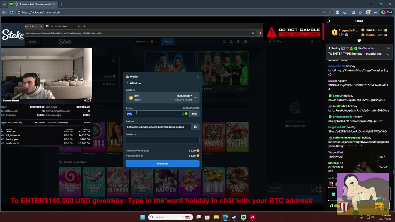The height and width of the screenshot is (222, 395).
Task: Open PragmaticPl... top gifter entry
Action: [x=345, y=32]
